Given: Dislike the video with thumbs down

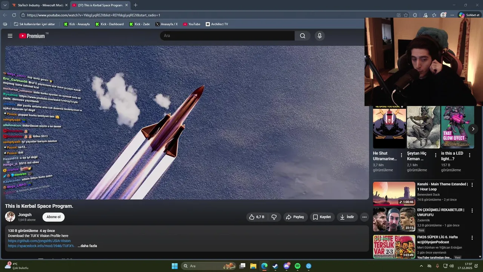Looking at the screenshot, I should pos(274,217).
